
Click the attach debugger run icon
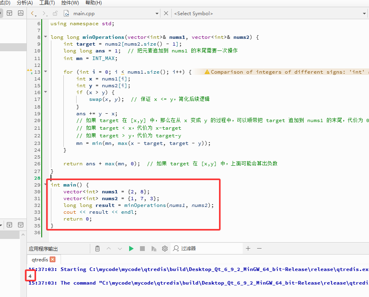pyautogui.click(x=154, y=249)
